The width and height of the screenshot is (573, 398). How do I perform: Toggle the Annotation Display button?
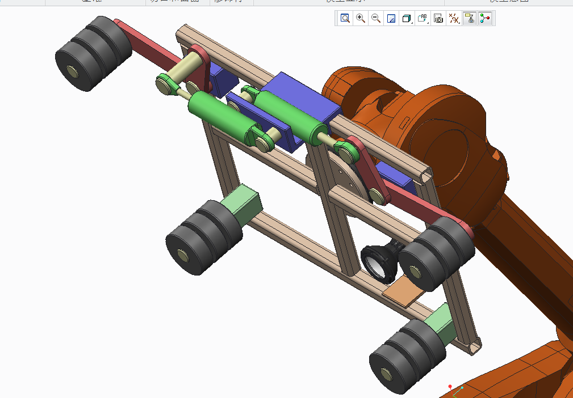[470, 18]
